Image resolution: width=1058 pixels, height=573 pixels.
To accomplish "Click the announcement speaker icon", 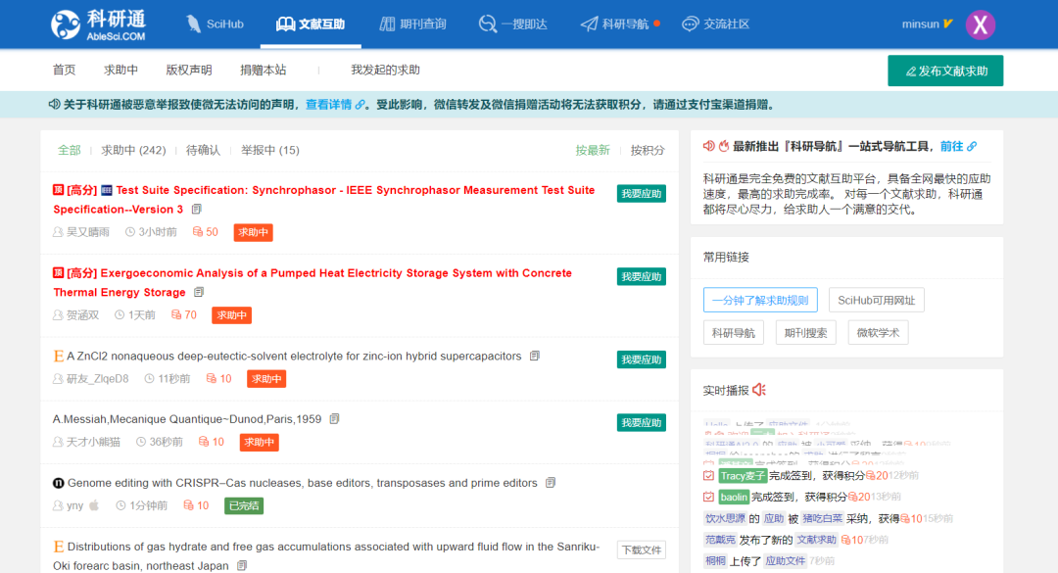I will (x=54, y=105).
